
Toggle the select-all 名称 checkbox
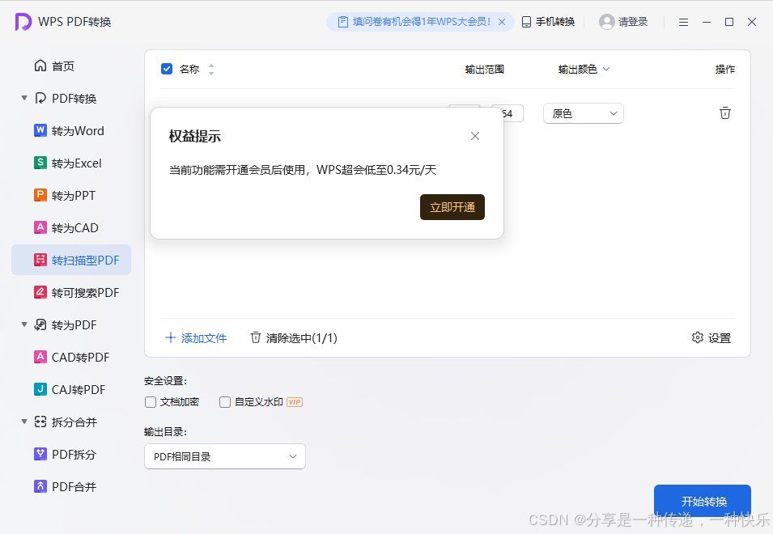(167, 69)
